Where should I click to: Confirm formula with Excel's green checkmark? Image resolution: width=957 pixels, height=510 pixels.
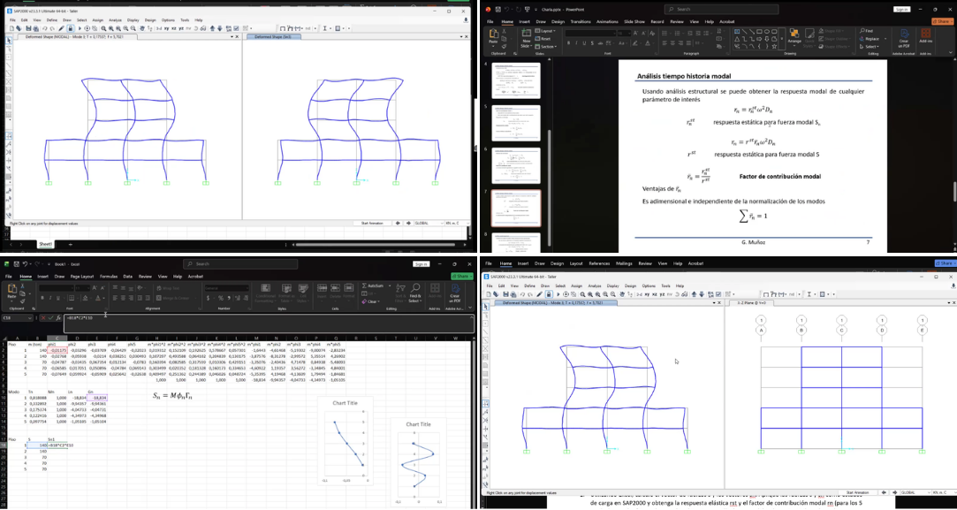coord(51,317)
